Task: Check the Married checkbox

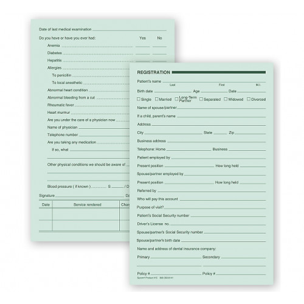Action: click(x=157, y=99)
